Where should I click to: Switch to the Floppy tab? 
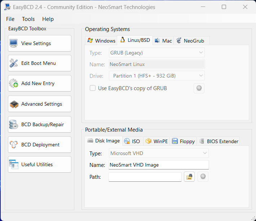pyautogui.click(x=184, y=141)
